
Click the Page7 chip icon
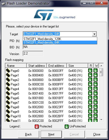click(8, 103)
